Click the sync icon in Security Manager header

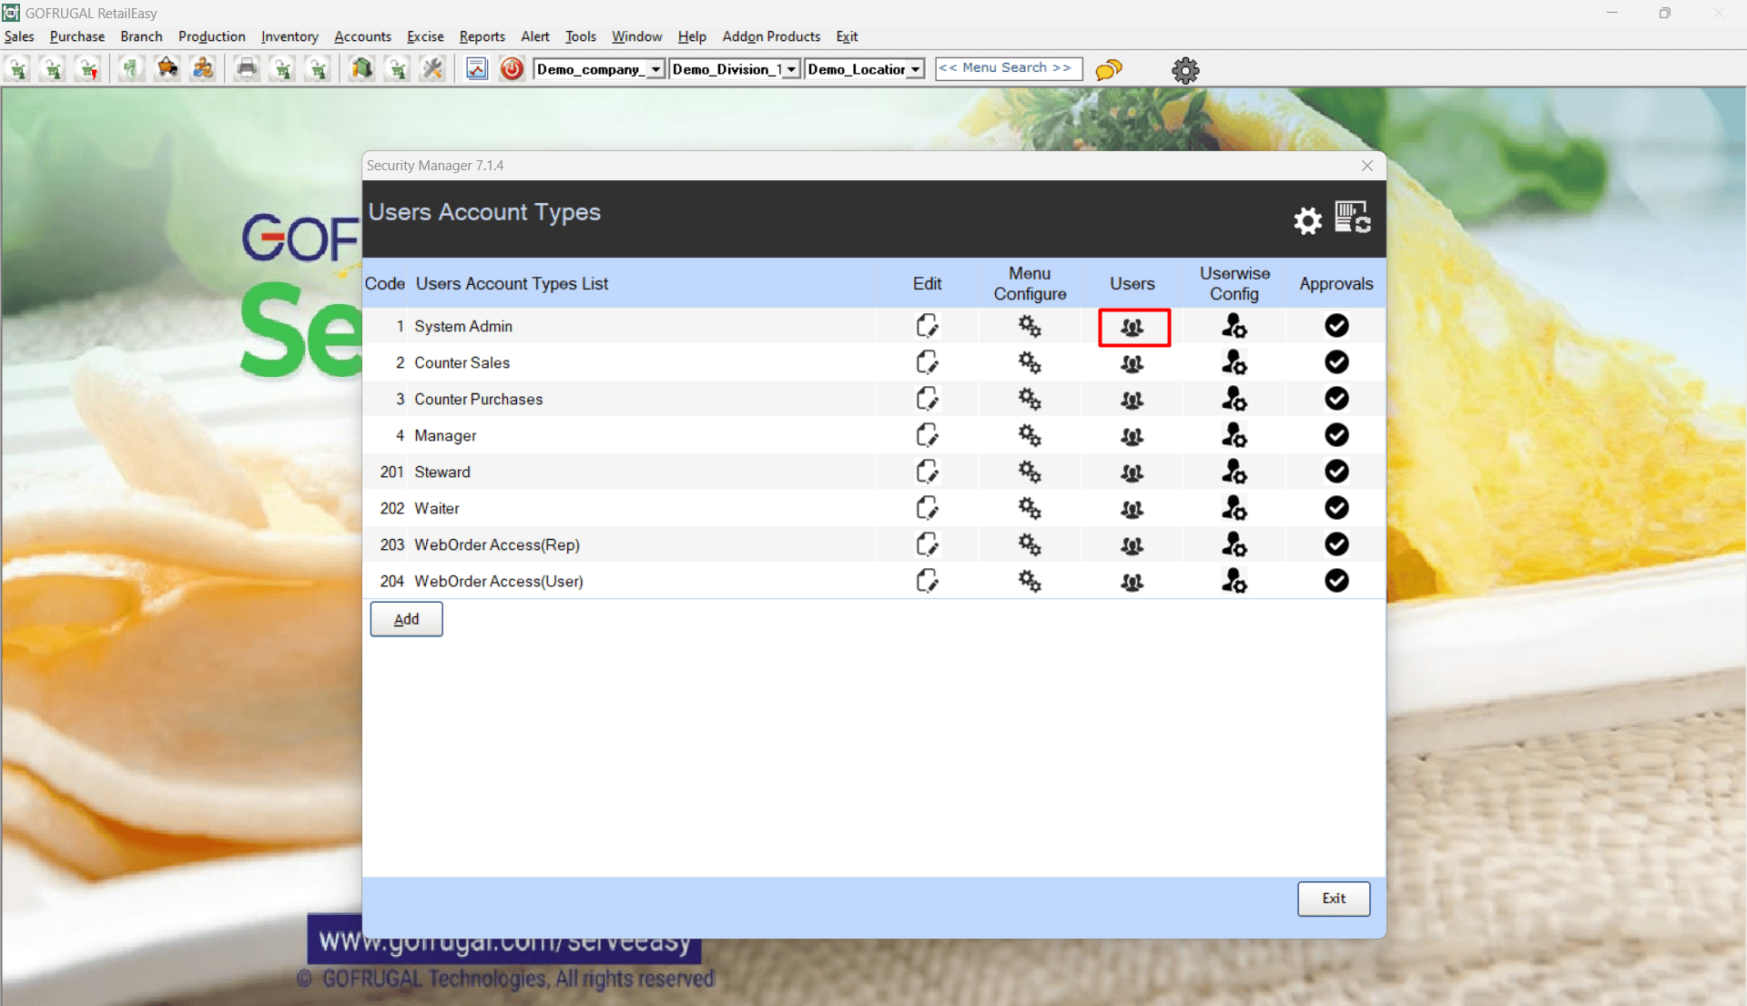[1353, 218]
